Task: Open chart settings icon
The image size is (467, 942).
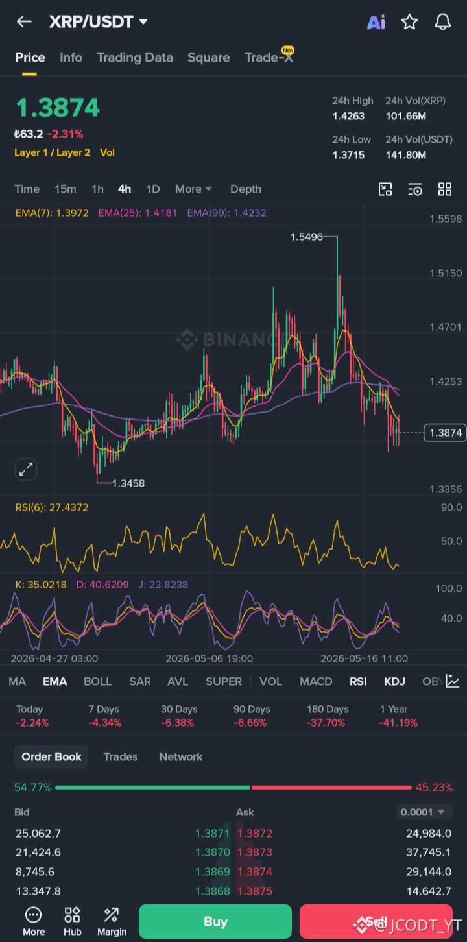Action: point(415,189)
